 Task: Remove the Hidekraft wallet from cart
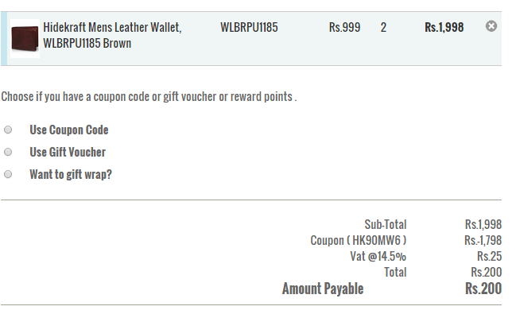point(491,26)
